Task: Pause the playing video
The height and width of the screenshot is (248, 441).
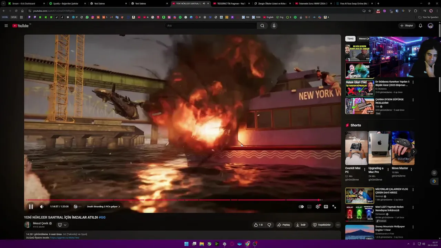Action: click(31, 207)
